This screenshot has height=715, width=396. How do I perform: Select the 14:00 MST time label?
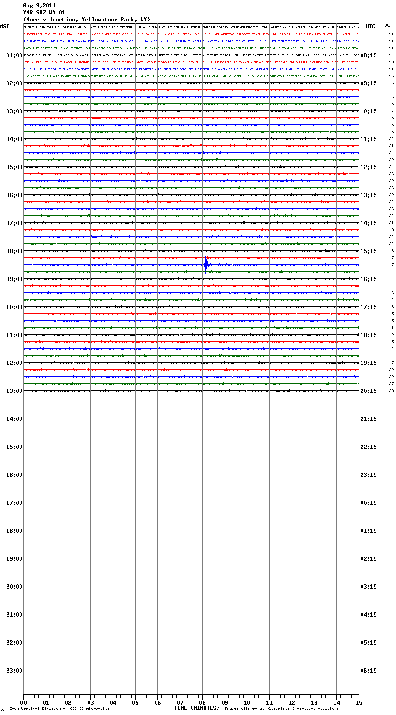(14, 419)
